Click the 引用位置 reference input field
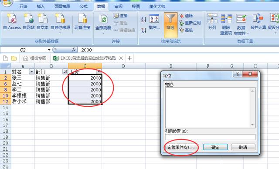Image resolution: width=279 pixels, height=169 pixels. coord(210,137)
